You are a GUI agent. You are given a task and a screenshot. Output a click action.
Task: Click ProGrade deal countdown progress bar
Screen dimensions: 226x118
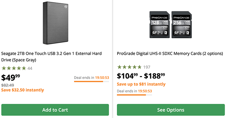[134, 95]
